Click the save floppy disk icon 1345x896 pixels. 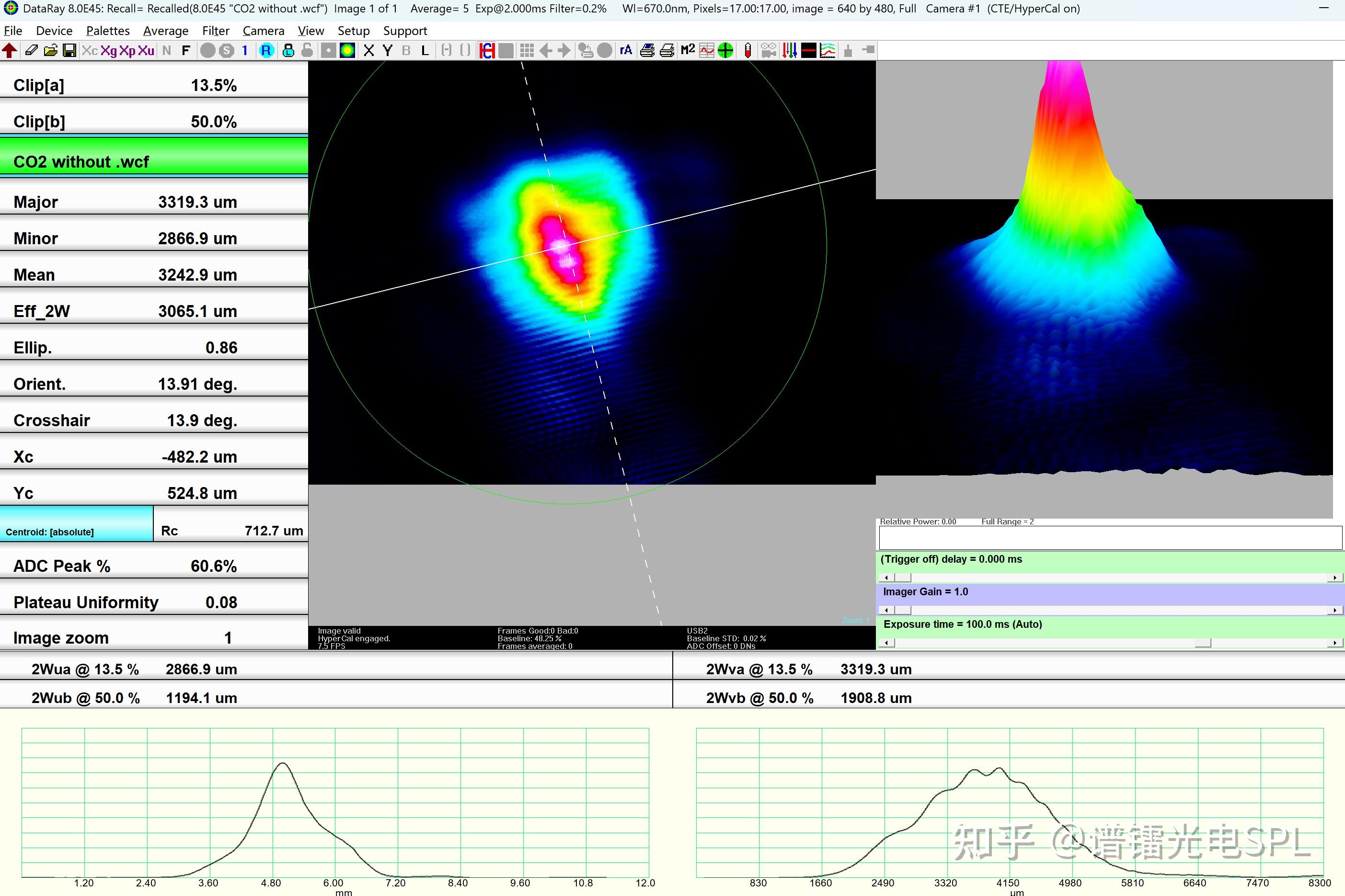click(x=69, y=51)
